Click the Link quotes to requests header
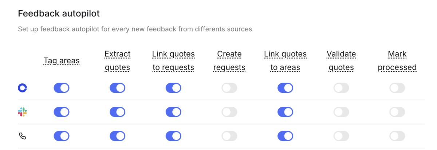Screen dimensions: 437x150 (173, 61)
